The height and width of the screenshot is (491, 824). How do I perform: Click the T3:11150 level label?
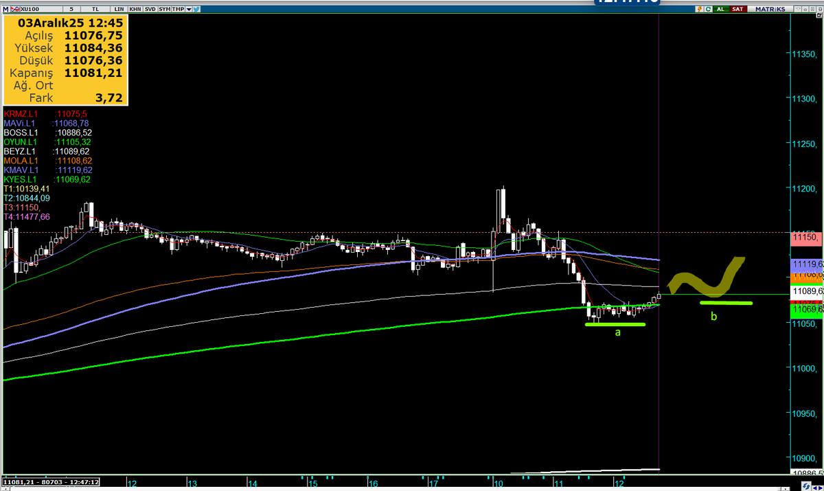point(22,207)
